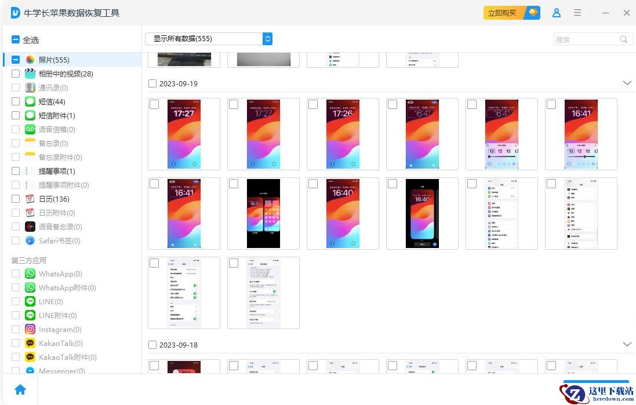The width and height of the screenshot is (636, 405).
Task: Select the 相册中的视频(28) category label
Action: [x=66, y=74]
